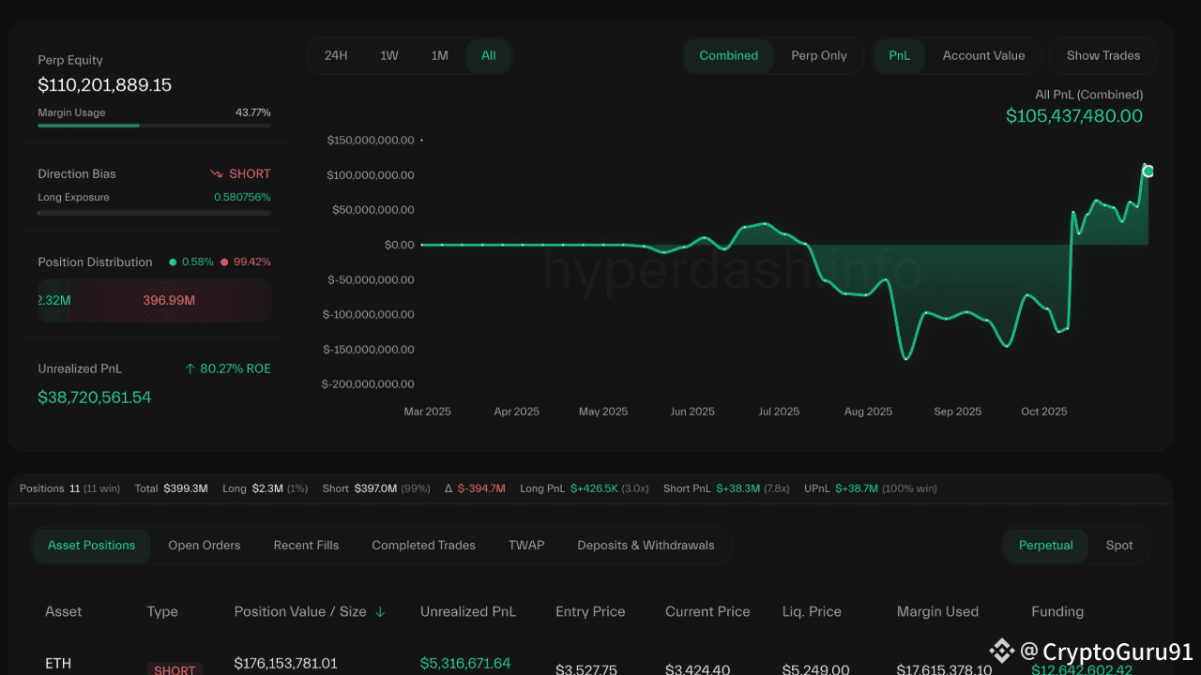Image resolution: width=1201 pixels, height=675 pixels.
Task: Click the red 396.99M short distribution bar
Action: (x=169, y=300)
